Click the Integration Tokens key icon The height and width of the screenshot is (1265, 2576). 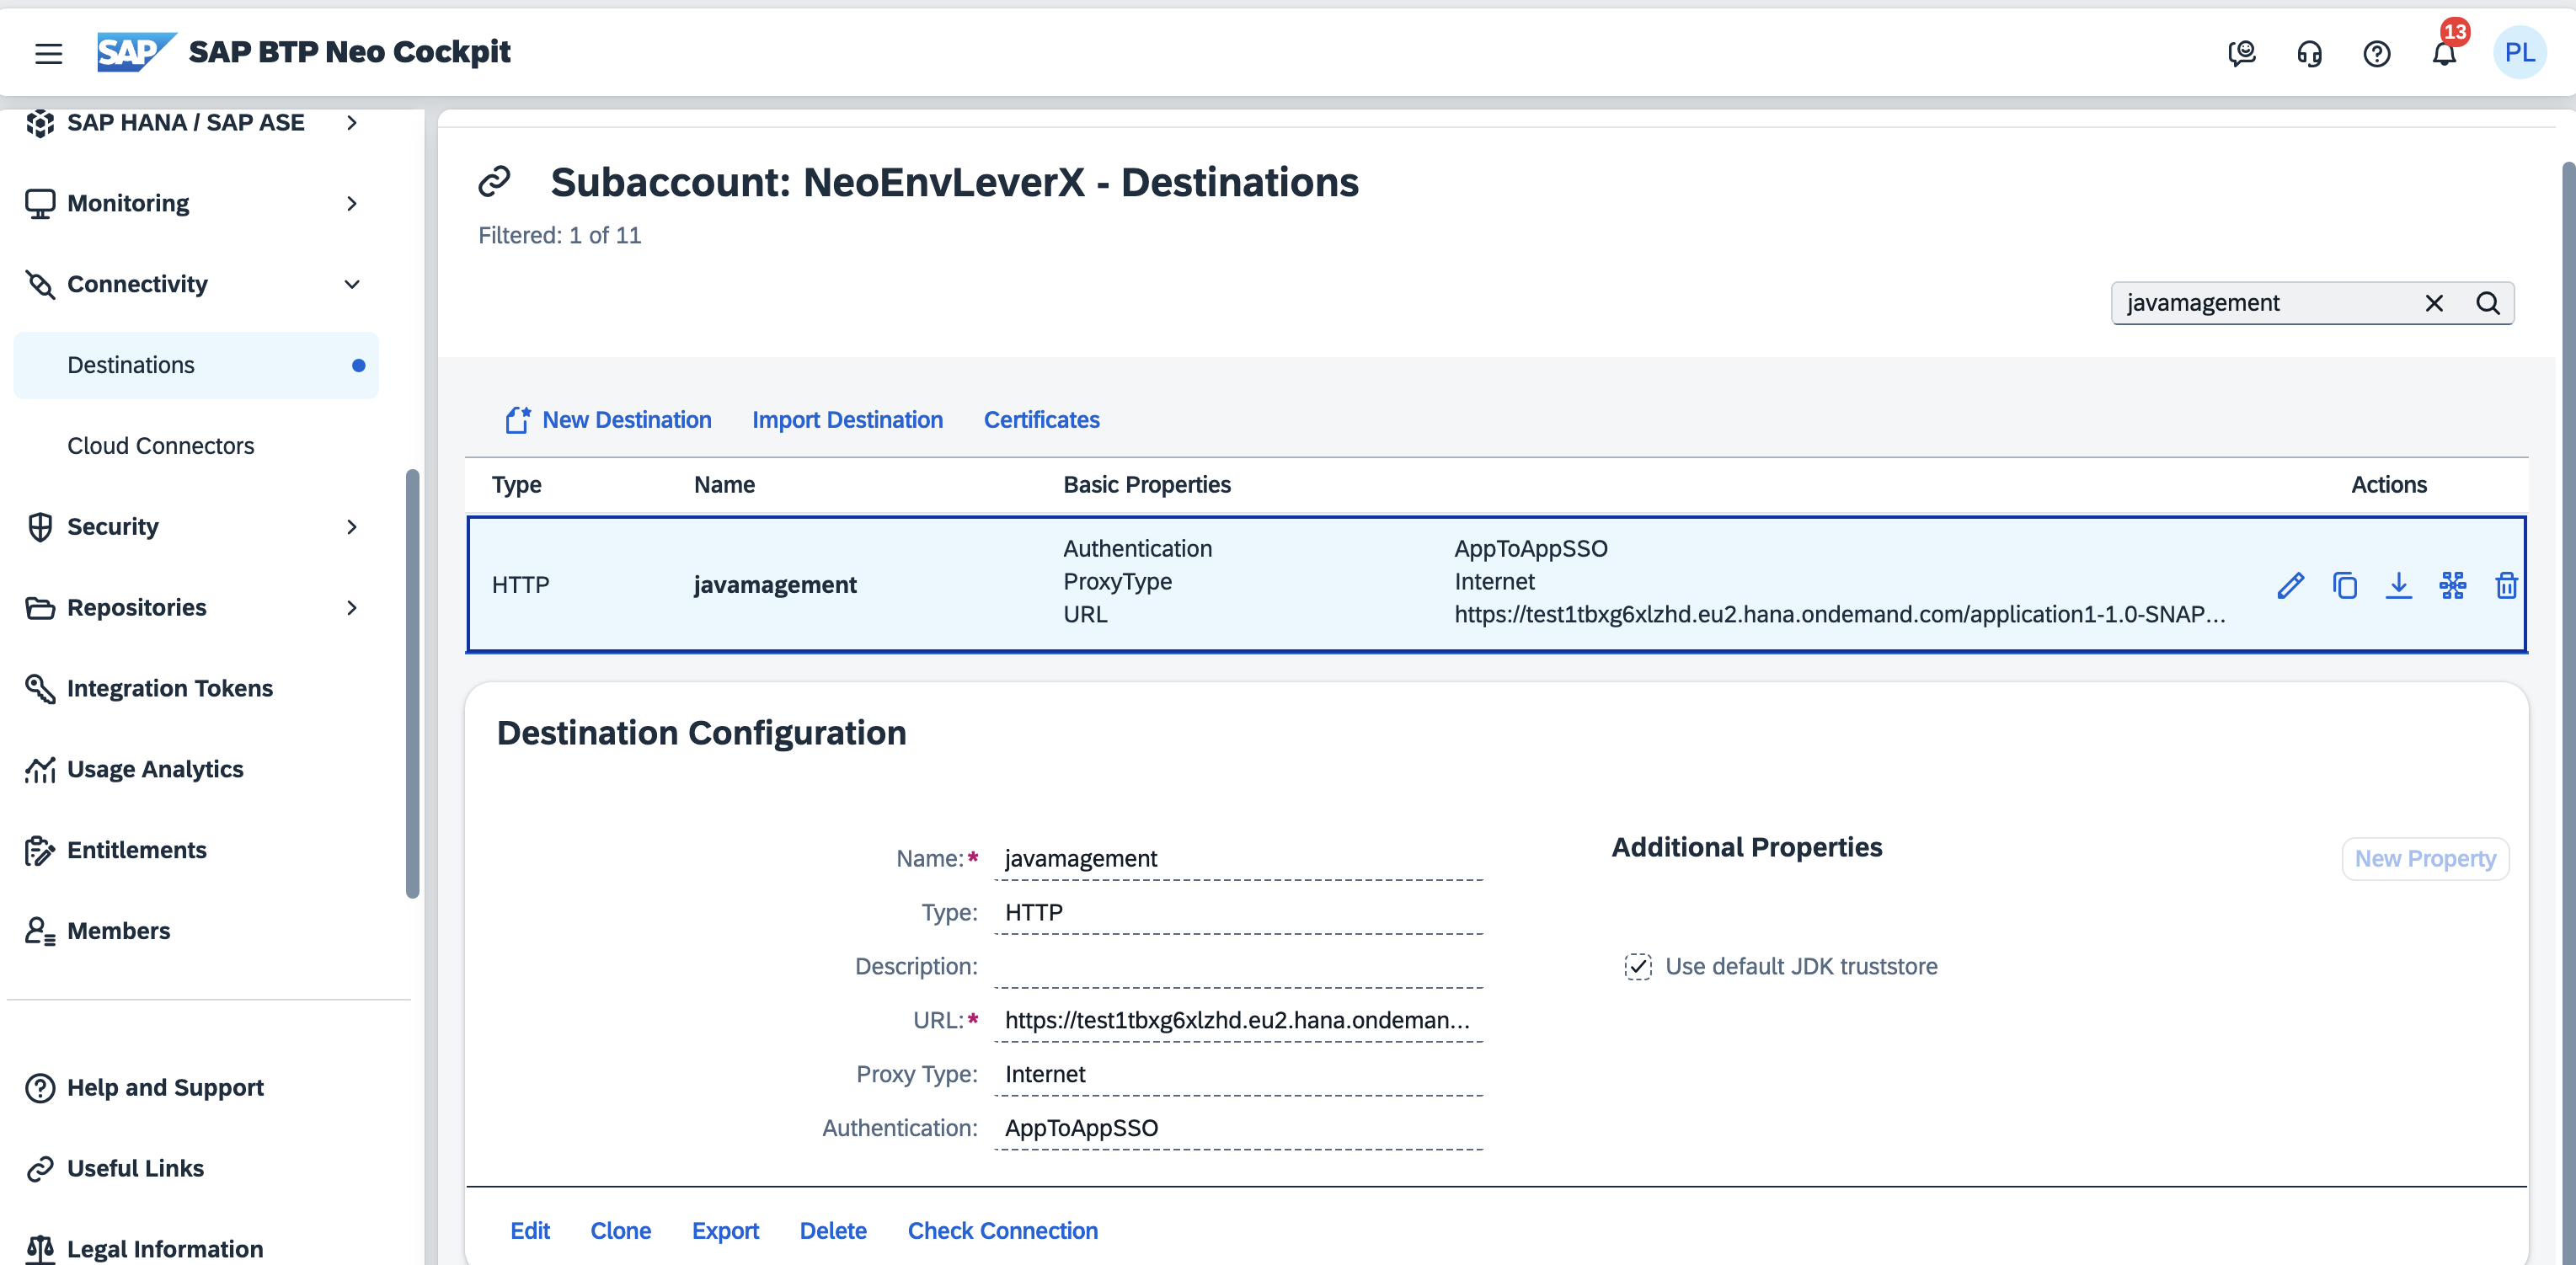point(40,689)
